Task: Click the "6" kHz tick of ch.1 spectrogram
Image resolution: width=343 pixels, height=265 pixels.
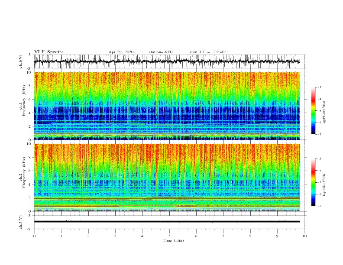Action: click(30, 99)
